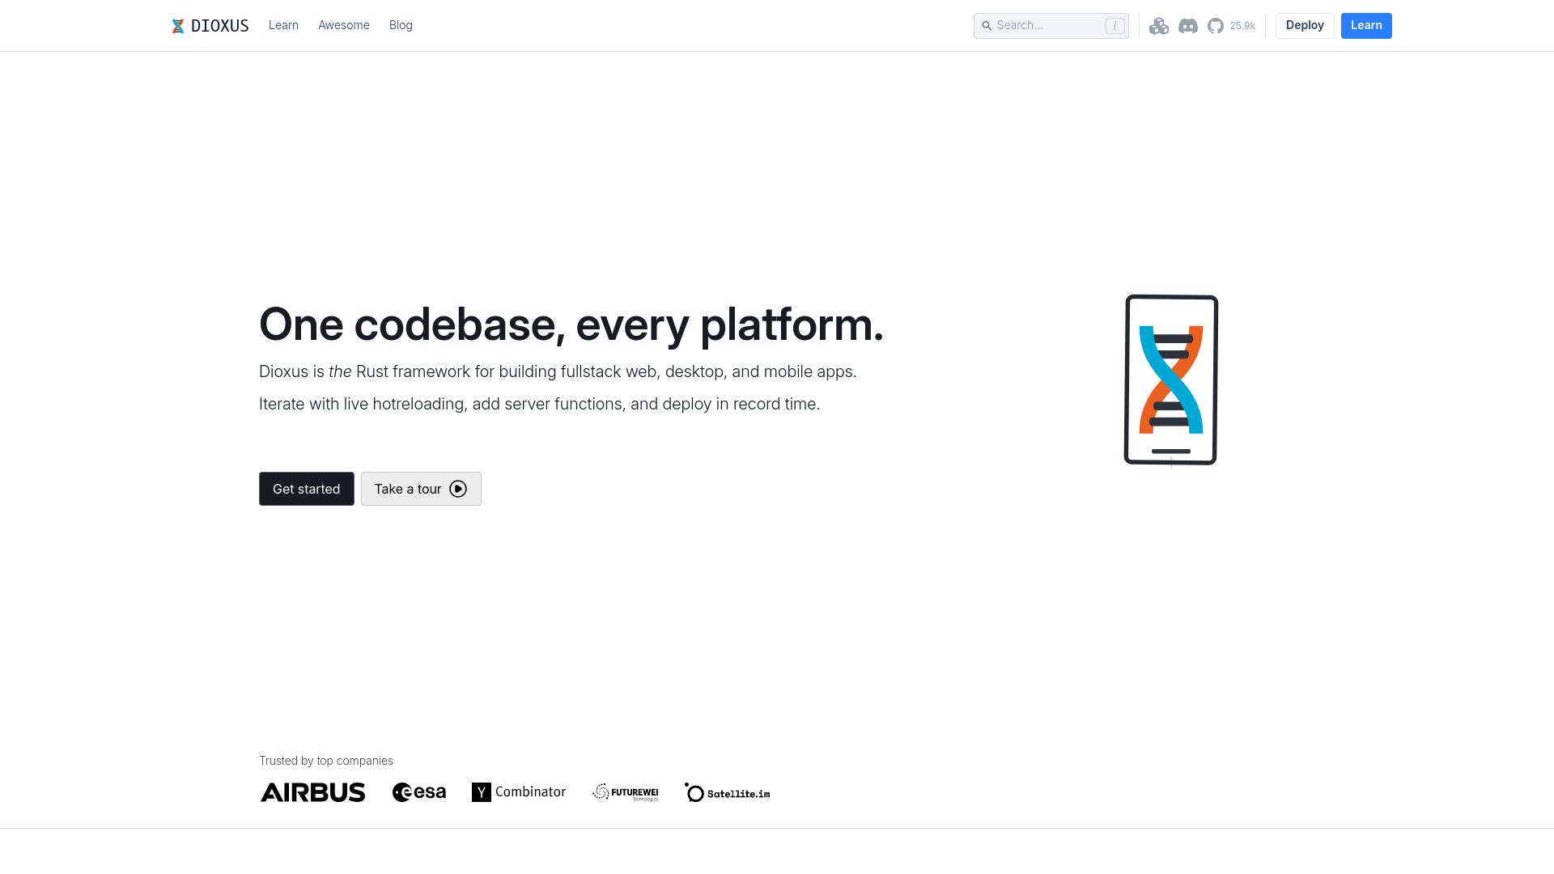Click the Airbus logo
Image resolution: width=1554 pixels, height=874 pixels.
click(313, 792)
